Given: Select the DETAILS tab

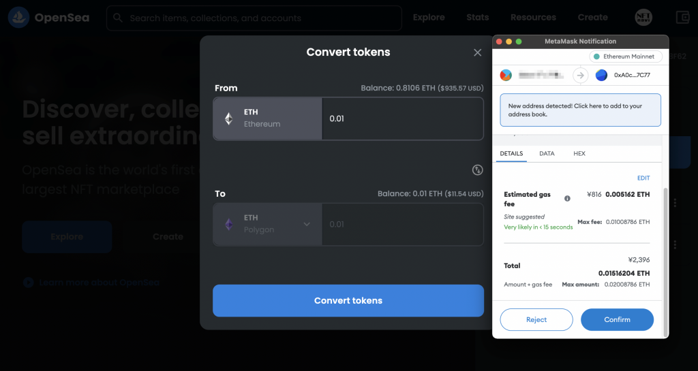Looking at the screenshot, I should 511,154.
